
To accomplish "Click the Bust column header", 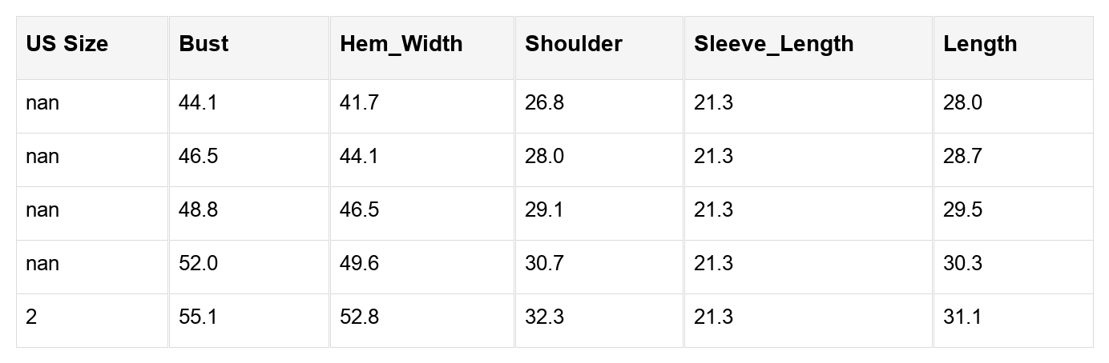I will [x=204, y=44].
